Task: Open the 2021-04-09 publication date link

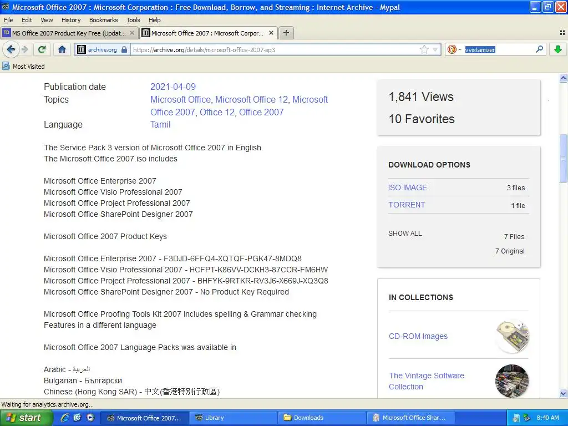Action: click(173, 87)
